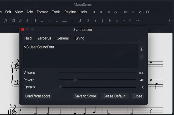The height and width of the screenshot is (115, 174).
Task: Add a soundfont with the plus button
Action: [x=142, y=49]
